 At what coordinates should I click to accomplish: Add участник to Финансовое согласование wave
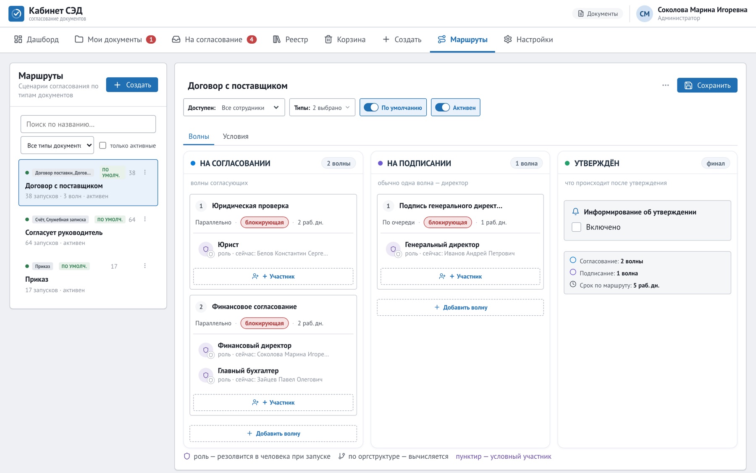point(273,402)
